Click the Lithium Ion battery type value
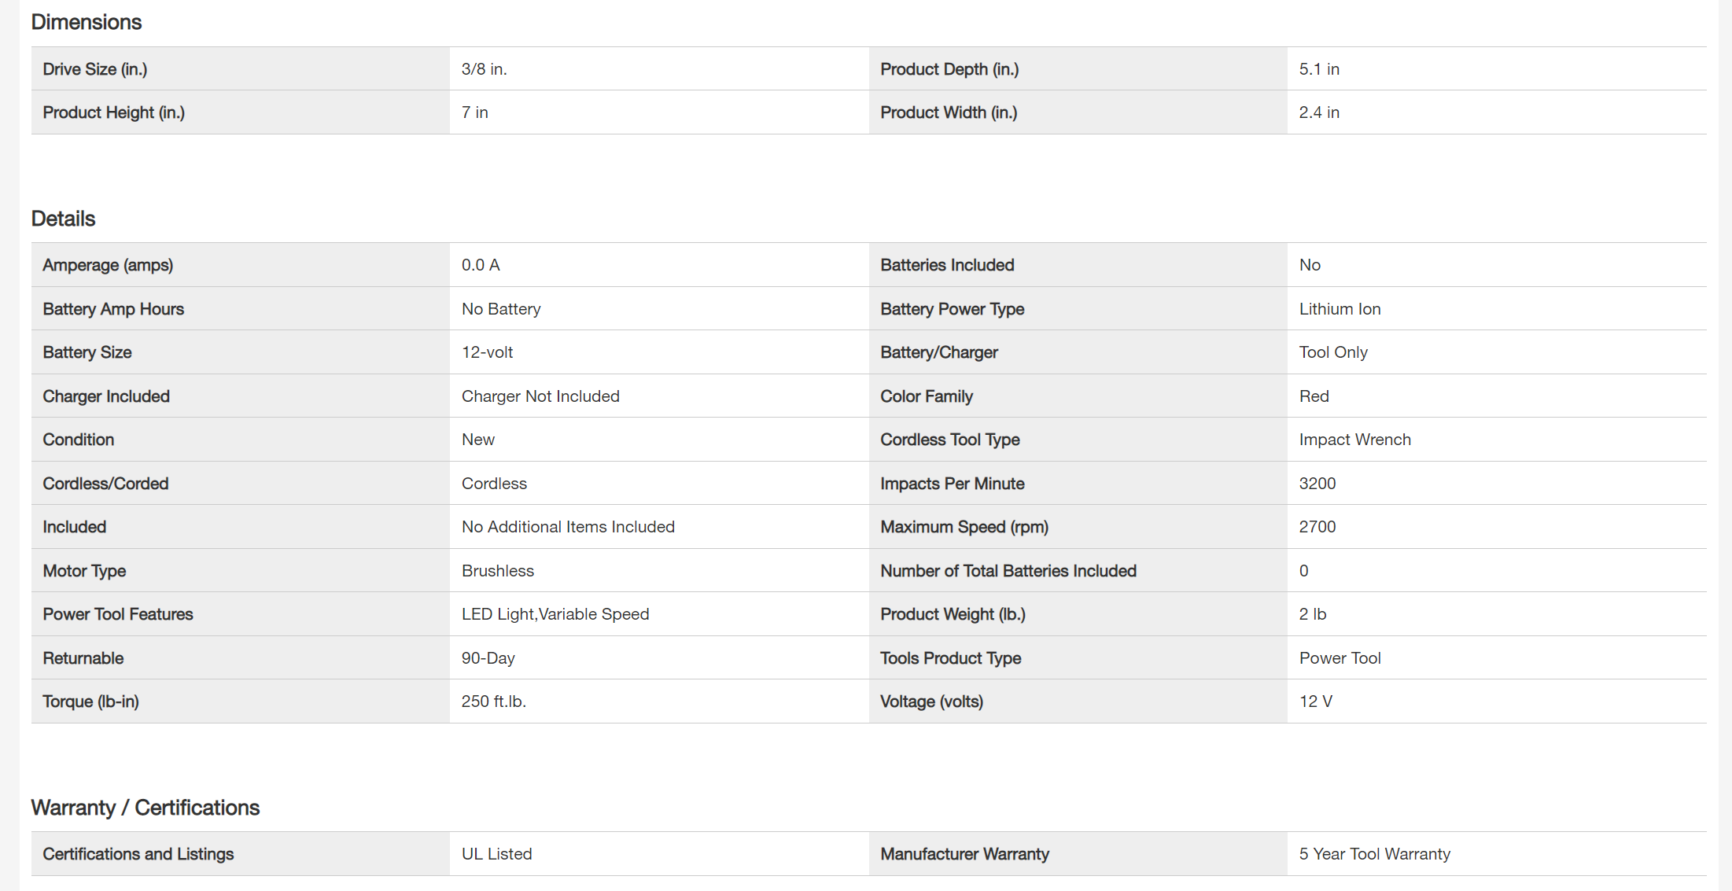This screenshot has width=1732, height=891. [x=1340, y=309]
